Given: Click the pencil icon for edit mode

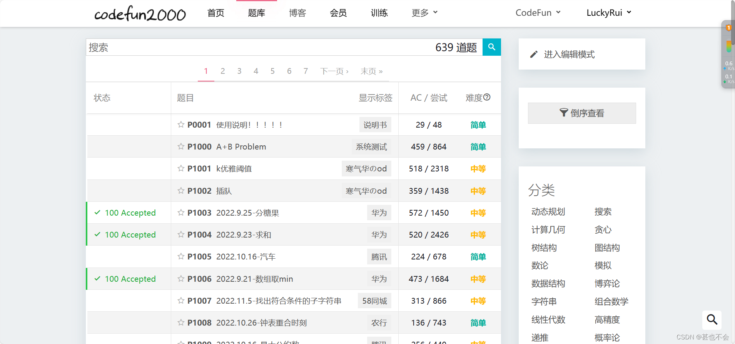Looking at the screenshot, I should (534, 55).
